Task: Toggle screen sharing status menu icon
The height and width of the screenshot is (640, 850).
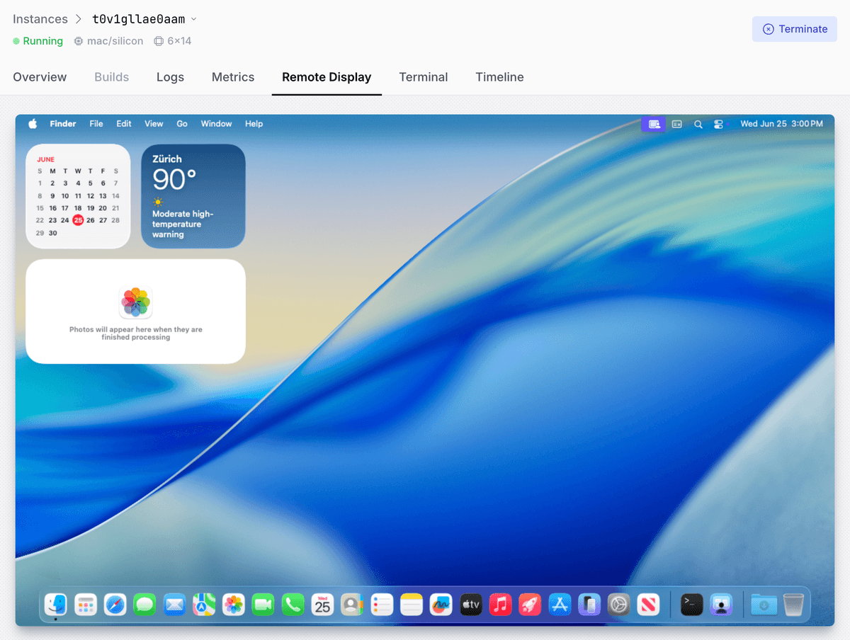Action: point(654,124)
